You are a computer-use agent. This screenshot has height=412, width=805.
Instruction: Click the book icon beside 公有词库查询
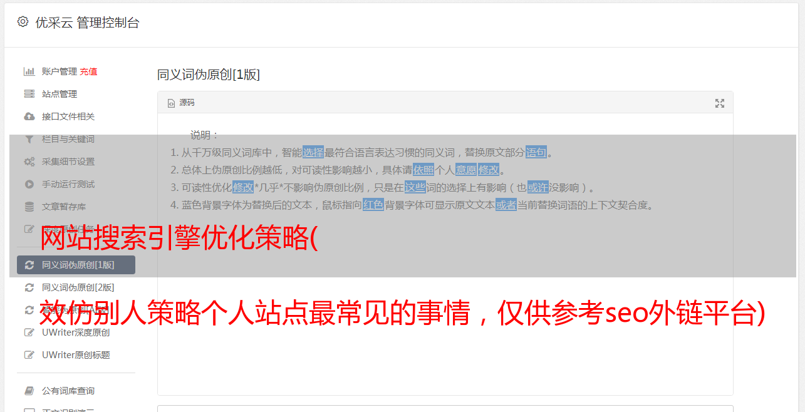click(x=29, y=391)
